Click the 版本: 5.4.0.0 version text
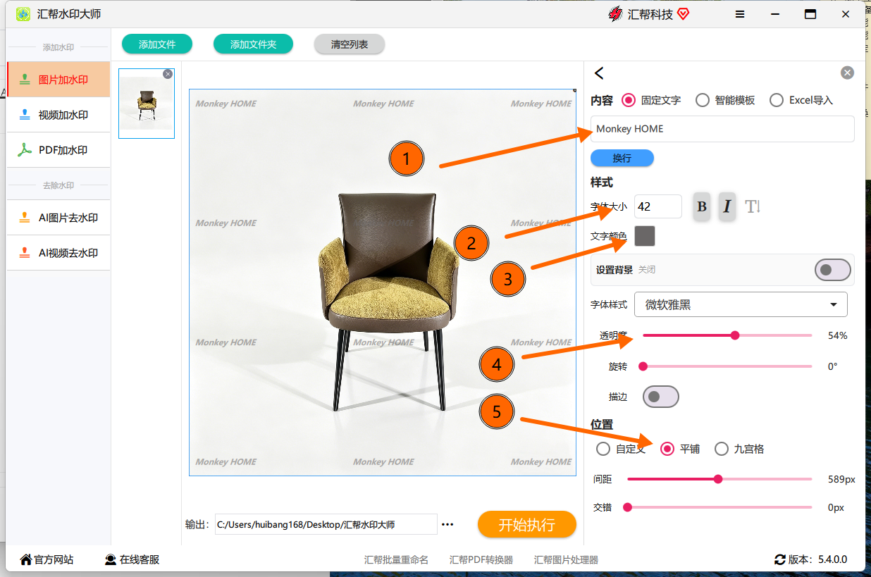Viewport: 871px width, 577px height. pos(817,559)
